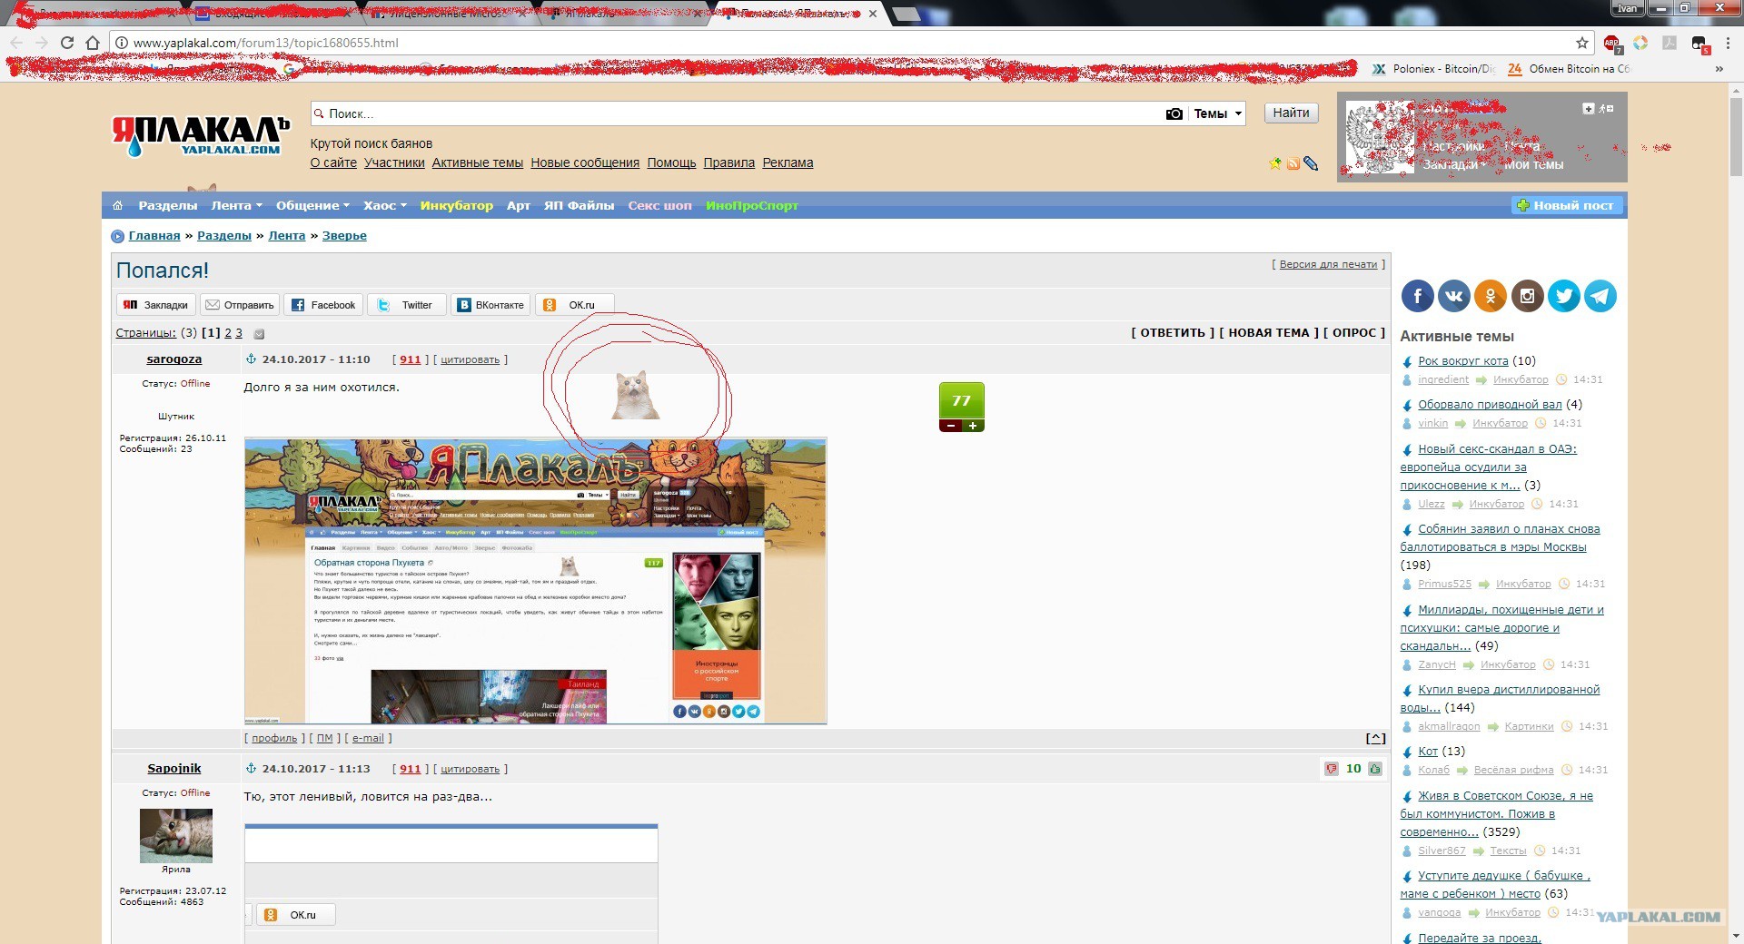The height and width of the screenshot is (944, 1744).
Task: Click the ОК.ru share button above the post
Action: pyautogui.click(x=575, y=305)
